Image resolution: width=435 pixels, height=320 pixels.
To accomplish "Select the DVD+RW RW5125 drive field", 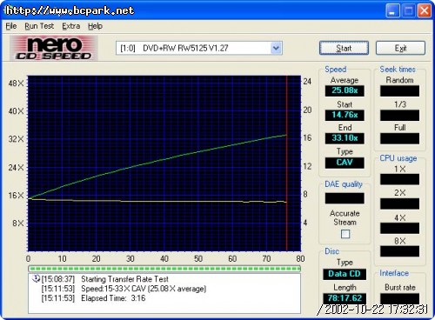I will tap(199, 48).
